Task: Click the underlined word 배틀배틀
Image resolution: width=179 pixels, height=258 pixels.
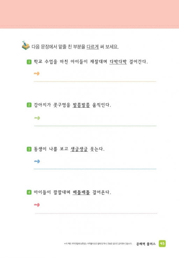Action: (x=81, y=192)
